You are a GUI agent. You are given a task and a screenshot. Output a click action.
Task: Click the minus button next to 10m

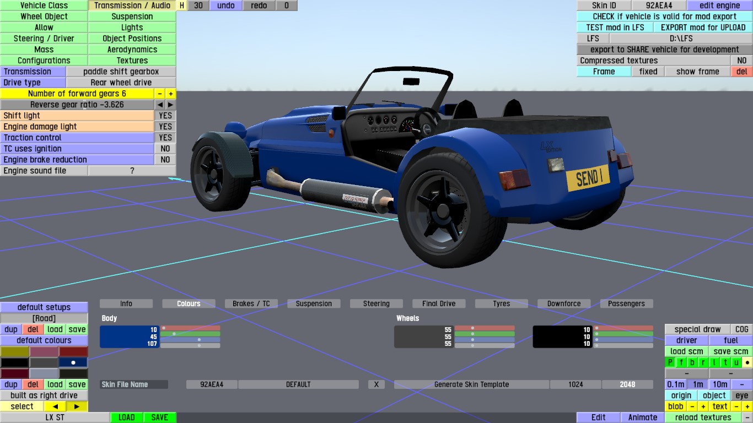[x=742, y=384]
